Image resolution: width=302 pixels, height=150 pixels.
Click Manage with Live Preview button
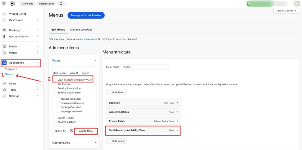pyautogui.click(x=86, y=15)
